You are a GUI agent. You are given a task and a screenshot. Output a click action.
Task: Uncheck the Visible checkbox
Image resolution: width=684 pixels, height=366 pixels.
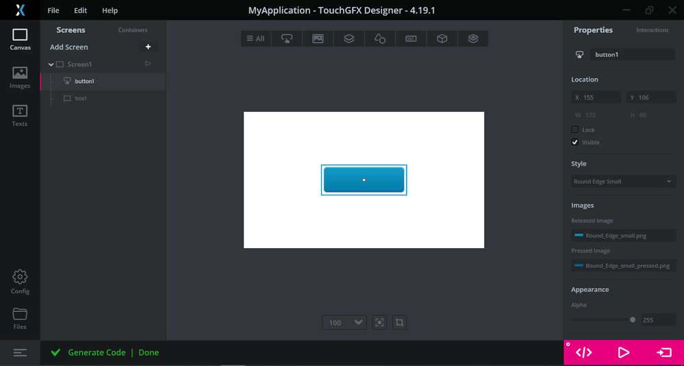(575, 143)
